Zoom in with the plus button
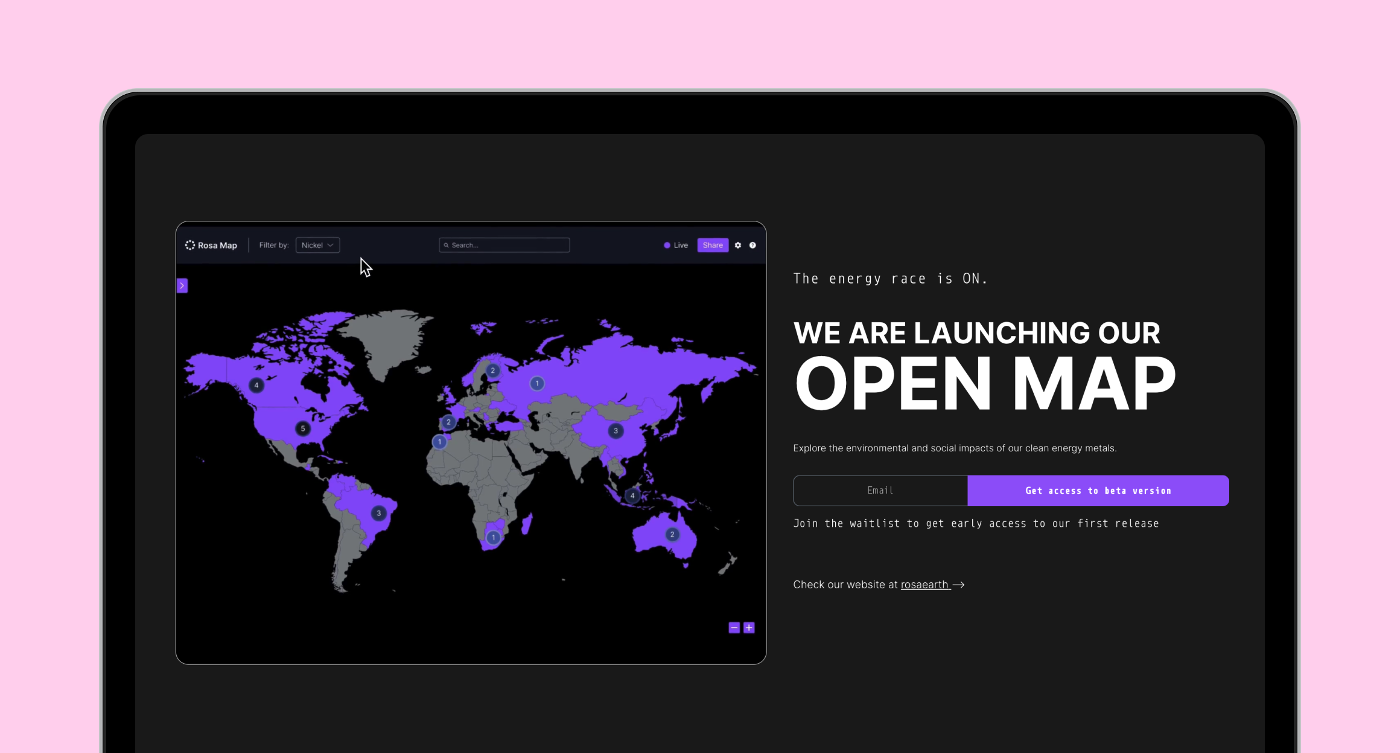 (749, 627)
